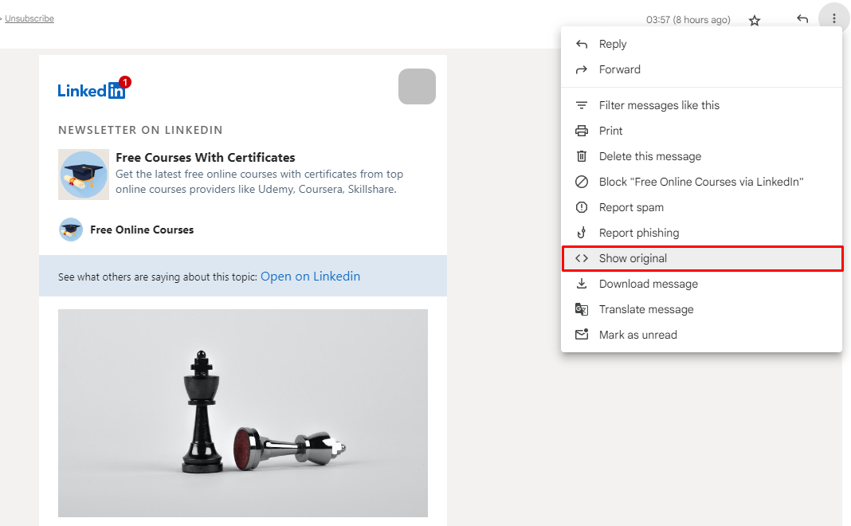Reply using the arrow icon near the timestamp
This screenshot has height=526, width=851.
[802, 19]
